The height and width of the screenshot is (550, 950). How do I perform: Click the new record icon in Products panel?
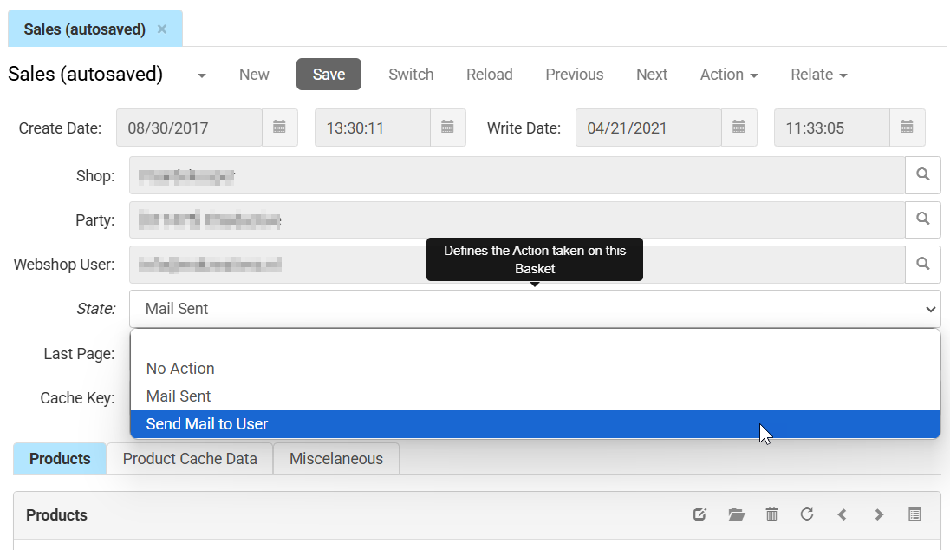[x=699, y=514]
